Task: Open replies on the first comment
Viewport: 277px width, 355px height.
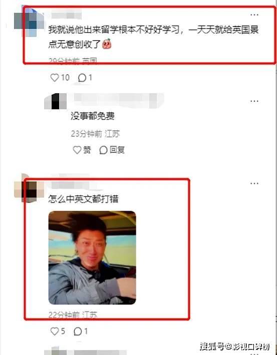Action: click(x=82, y=78)
